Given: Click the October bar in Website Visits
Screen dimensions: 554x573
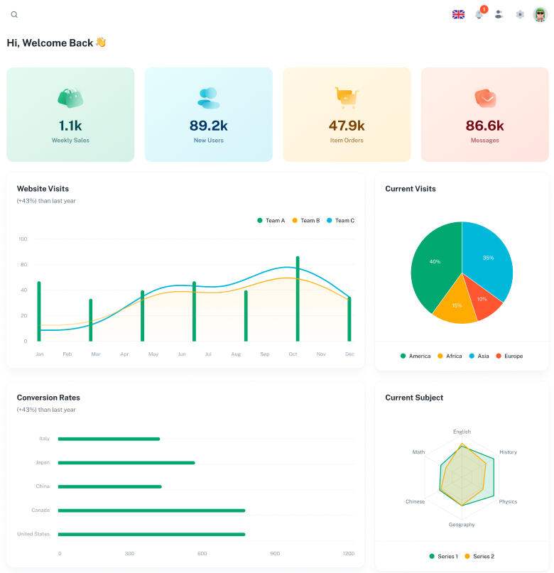Looking at the screenshot, I should coord(298,298).
